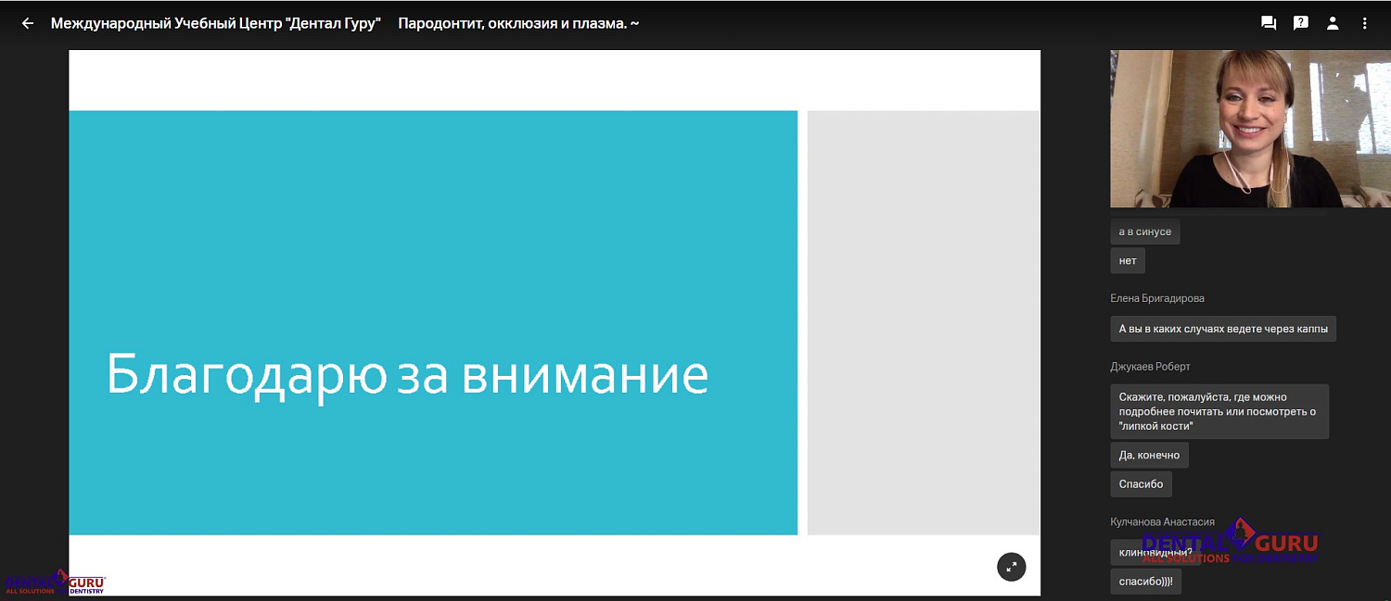Click the message 'спасибо)))!' from Анастасия
Image resolution: width=1391 pixels, height=601 pixels.
pyautogui.click(x=1145, y=581)
